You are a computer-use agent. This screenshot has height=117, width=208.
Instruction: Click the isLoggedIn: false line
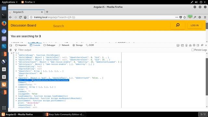point(28,94)
